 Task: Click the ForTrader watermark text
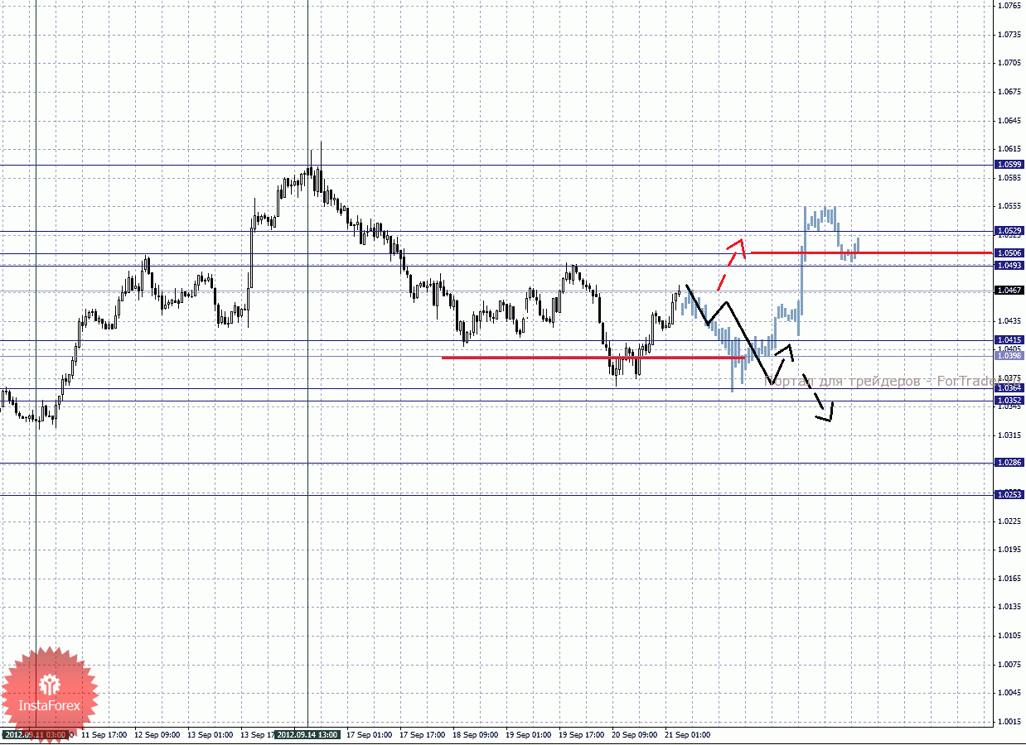tap(880, 382)
